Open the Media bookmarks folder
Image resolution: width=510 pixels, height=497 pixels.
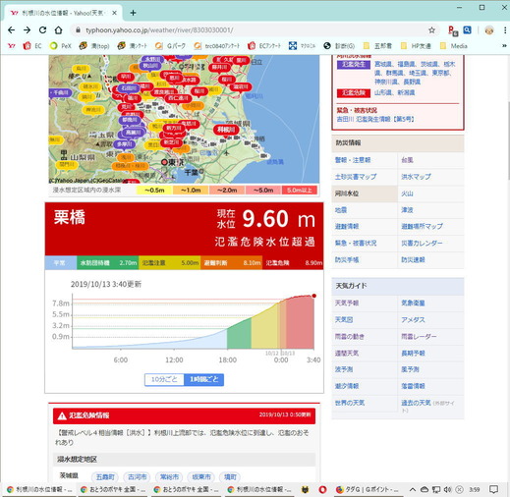pos(454,46)
